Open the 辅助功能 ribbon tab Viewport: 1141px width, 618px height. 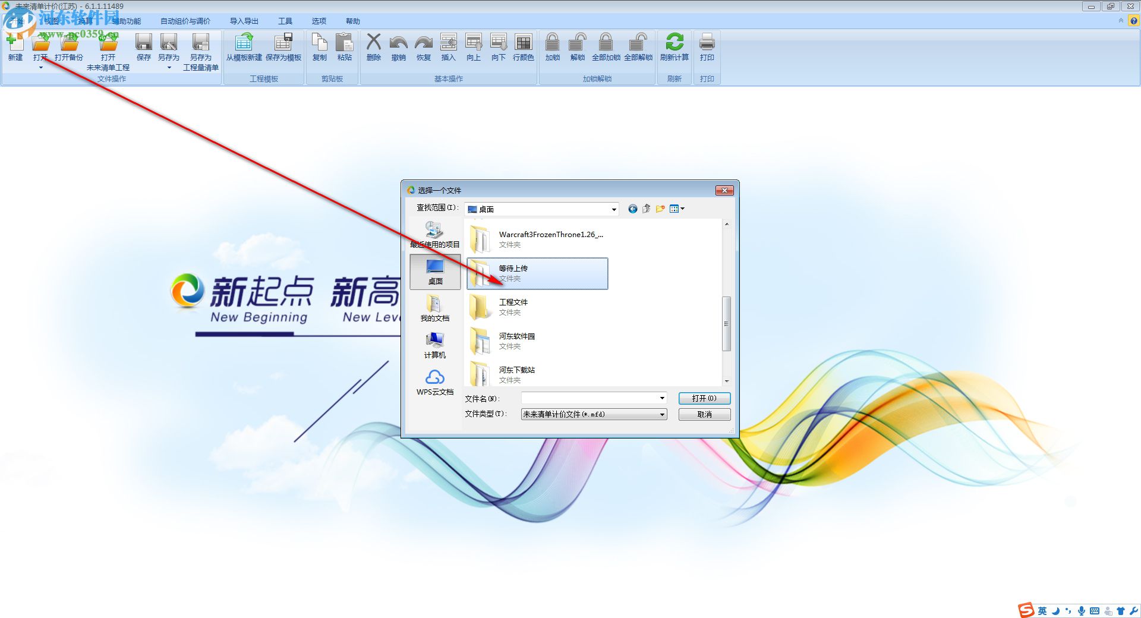(127, 21)
